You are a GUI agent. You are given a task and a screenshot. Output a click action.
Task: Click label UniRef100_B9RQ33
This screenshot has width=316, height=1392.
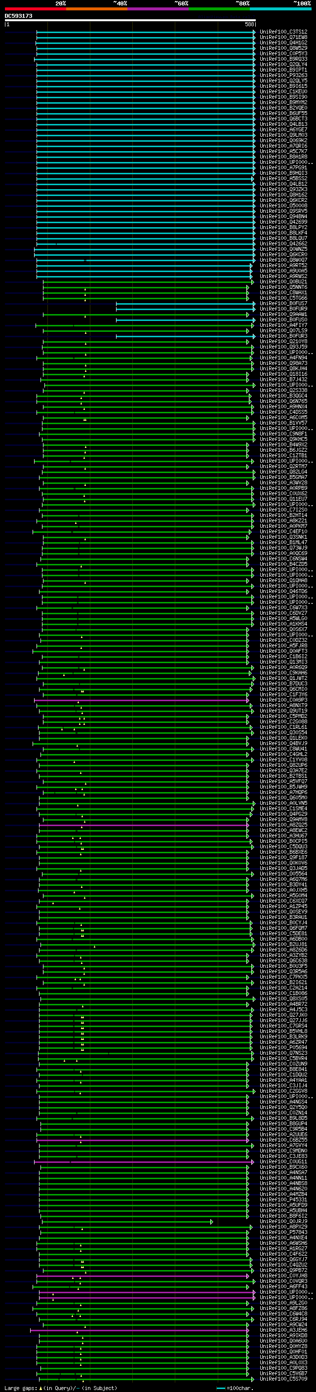[283, 59]
